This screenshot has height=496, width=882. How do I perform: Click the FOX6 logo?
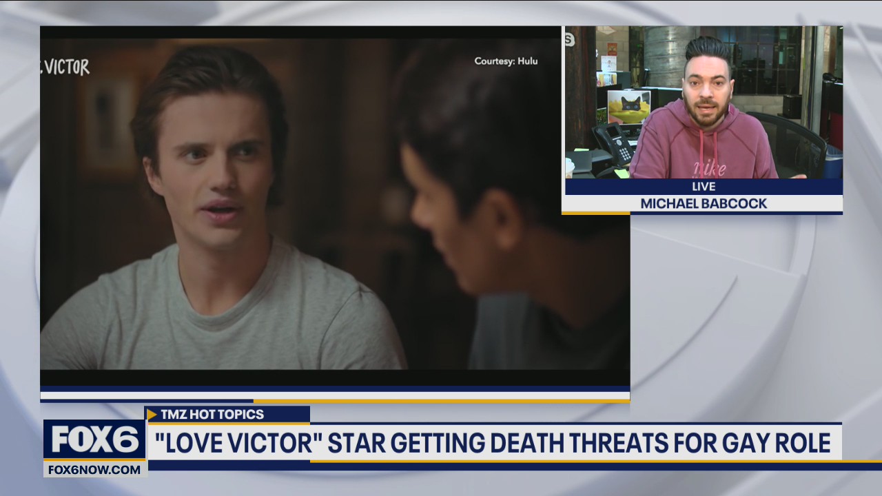click(94, 440)
